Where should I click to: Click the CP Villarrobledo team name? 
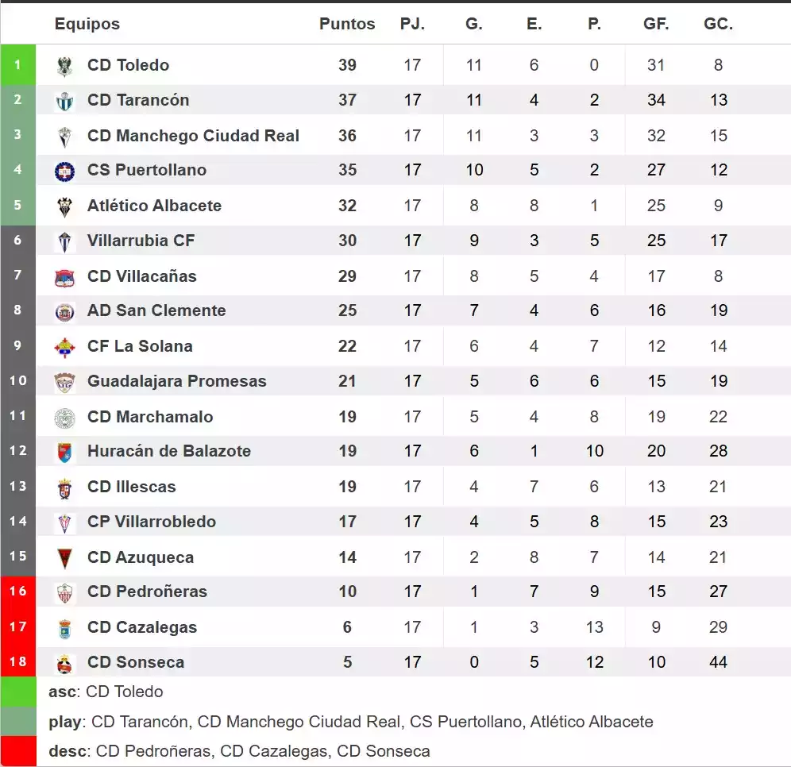(x=151, y=522)
